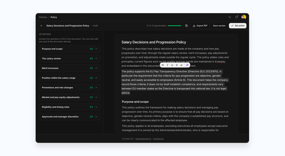Open Promotions and role changes item

click(x=70, y=87)
